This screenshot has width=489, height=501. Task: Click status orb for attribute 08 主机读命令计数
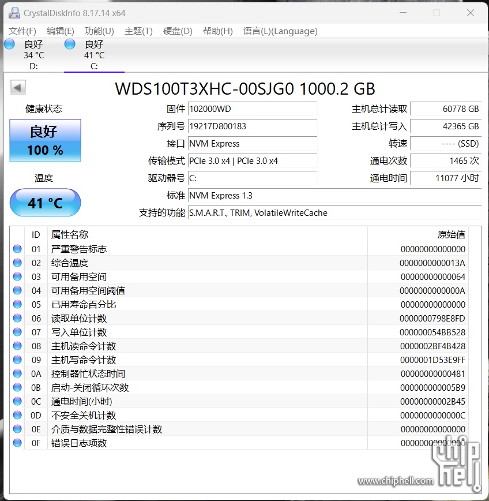point(17,346)
